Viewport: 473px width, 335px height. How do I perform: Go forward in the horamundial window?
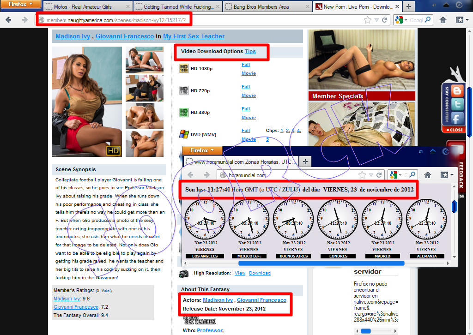click(206, 175)
